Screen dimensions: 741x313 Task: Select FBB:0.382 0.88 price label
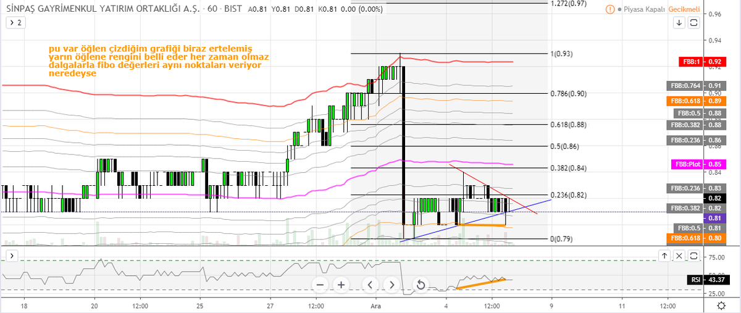[x=697, y=125]
